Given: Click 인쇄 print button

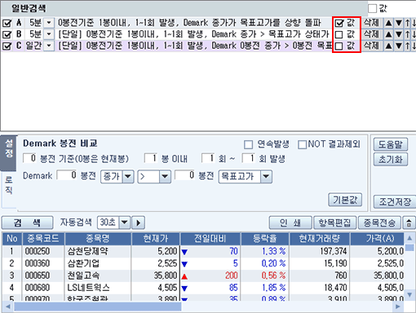Looking at the screenshot, I should pyautogui.click(x=290, y=223).
